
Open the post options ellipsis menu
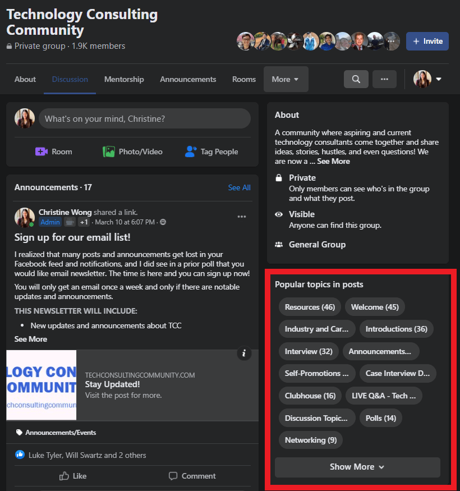[x=242, y=217]
